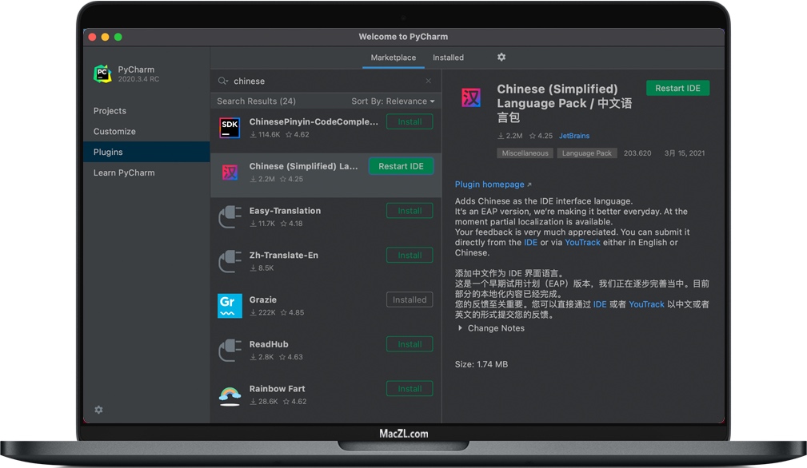
Task: Click the Easy-Translation plug icon
Action: [230, 216]
